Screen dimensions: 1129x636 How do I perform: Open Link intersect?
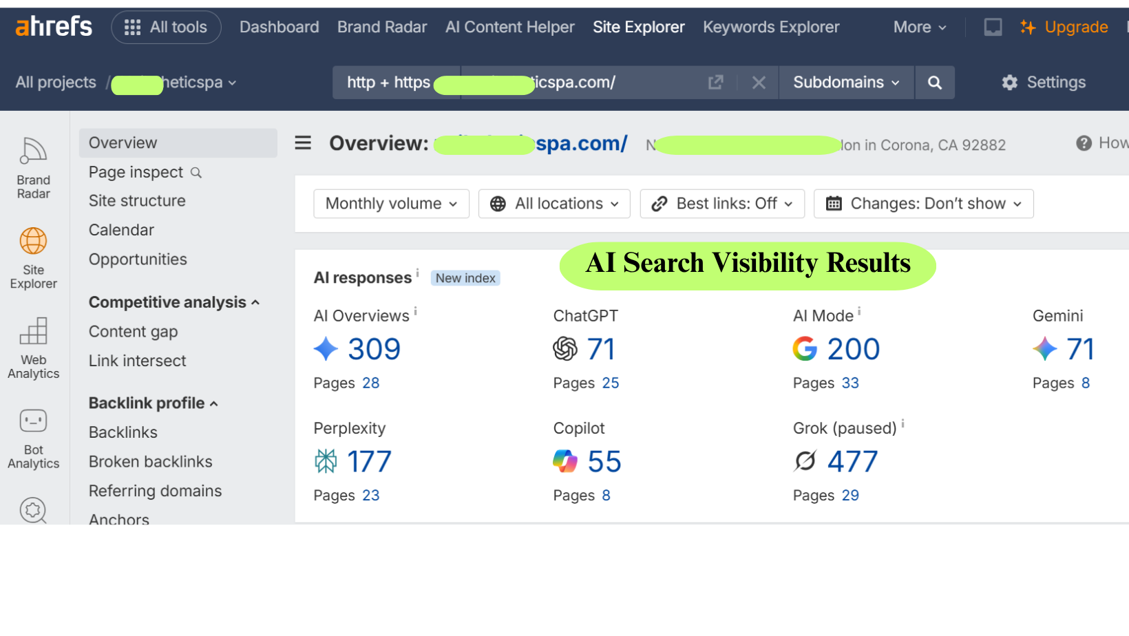pos(138,361)
